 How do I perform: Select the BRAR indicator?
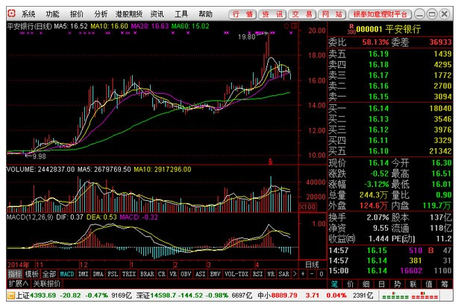(x=147, y=274)
